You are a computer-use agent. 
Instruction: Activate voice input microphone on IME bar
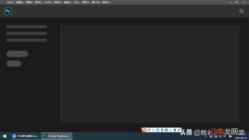(x=162, y=130)
